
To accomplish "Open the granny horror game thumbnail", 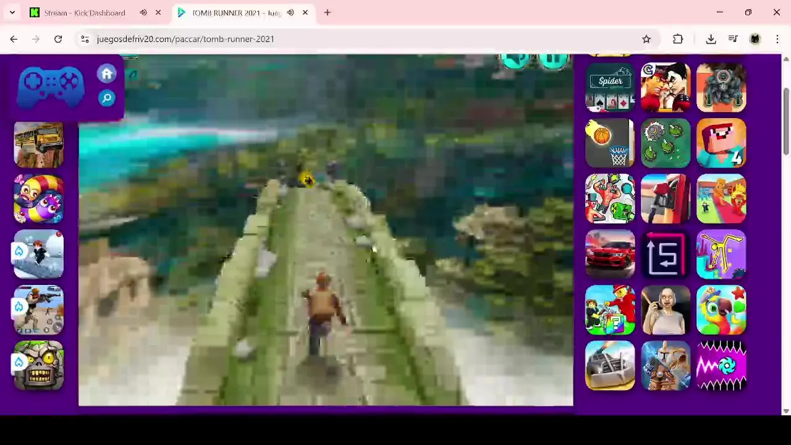I will tap(666, 310).
